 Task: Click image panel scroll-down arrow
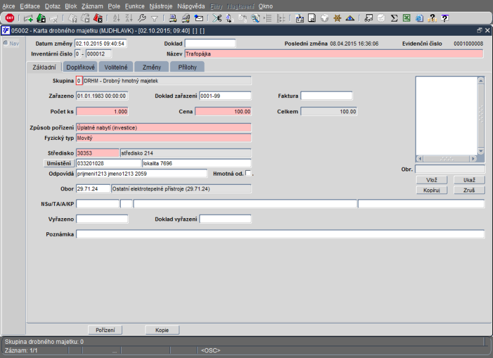[x=481, y=151]
